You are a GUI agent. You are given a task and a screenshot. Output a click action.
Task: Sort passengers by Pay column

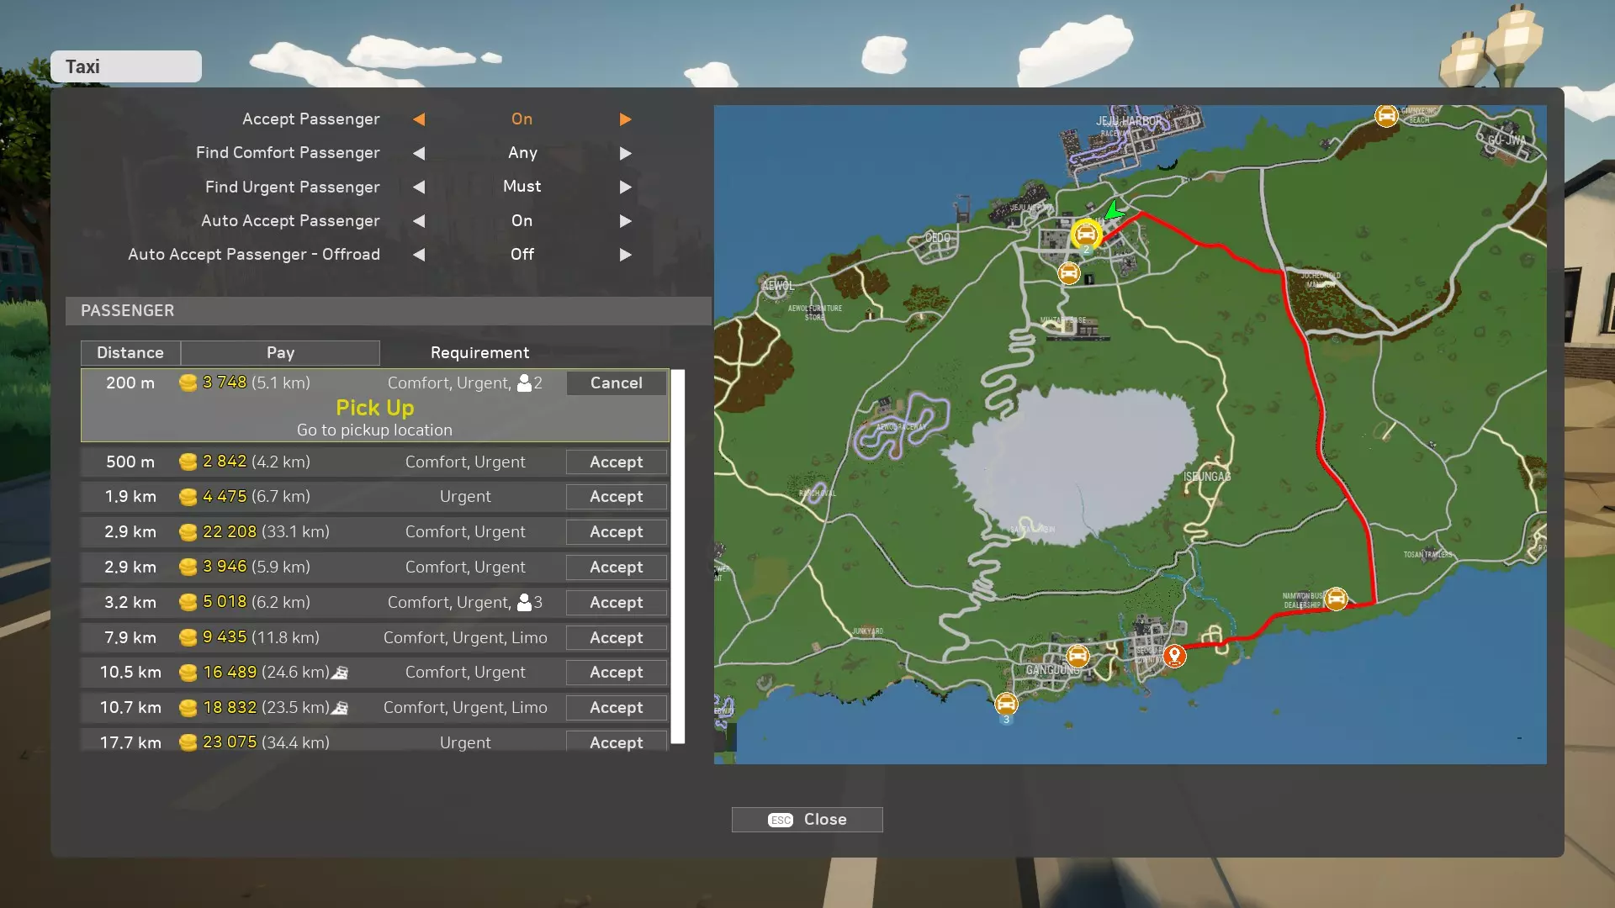(x=280, y=352)
